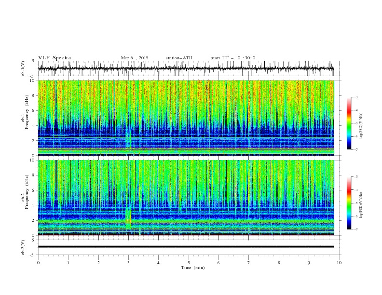Click the ch.1 voltage waveform trace
The width and height of the screenshot is (382, 295).
186,68
